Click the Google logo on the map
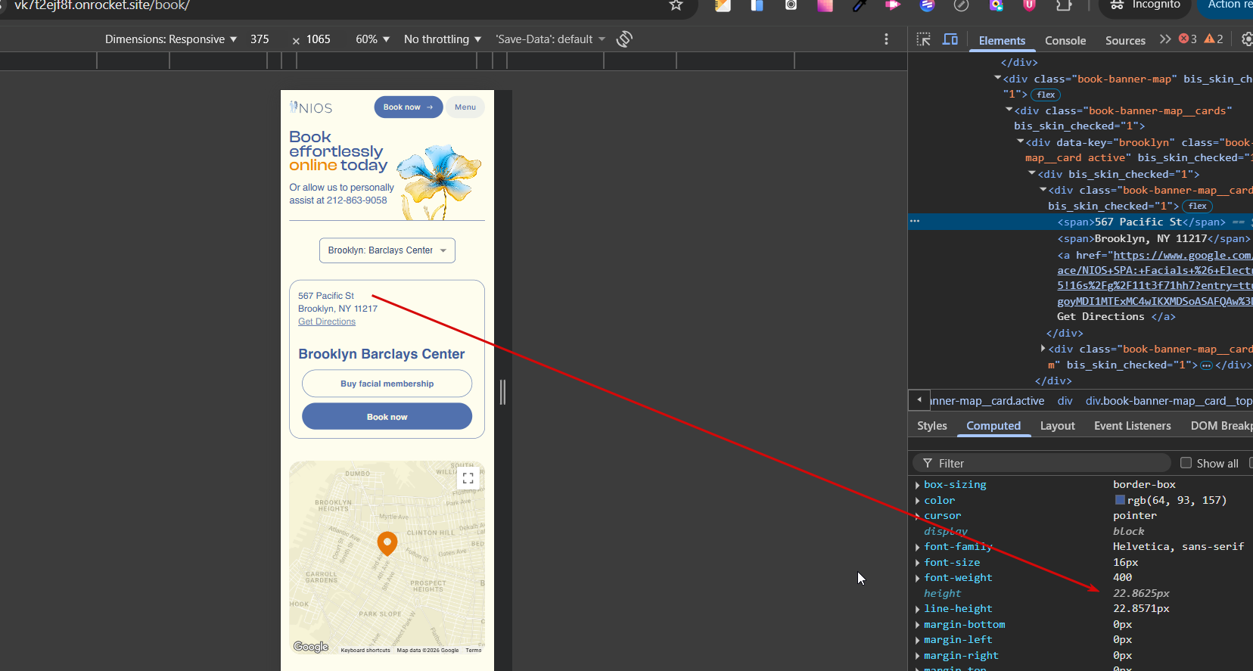Viewport: 1253px width, 671px height. (x=311, y=647)
